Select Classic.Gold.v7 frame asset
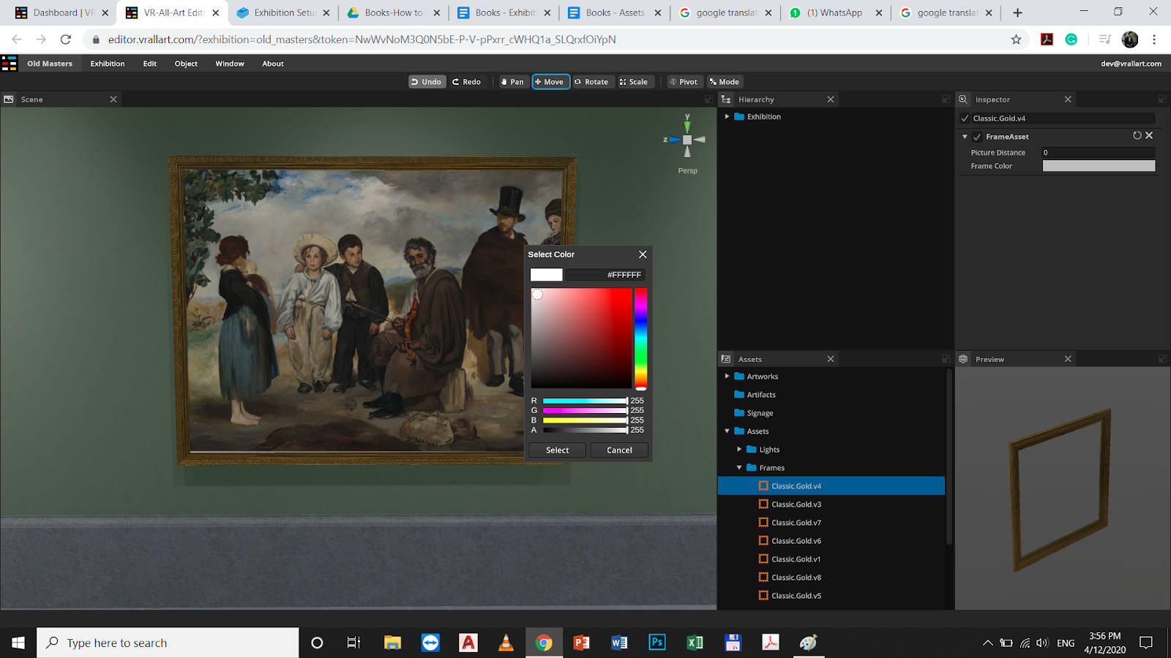The height and width of the screenshot is (658, 1171). tap(796, 523)
